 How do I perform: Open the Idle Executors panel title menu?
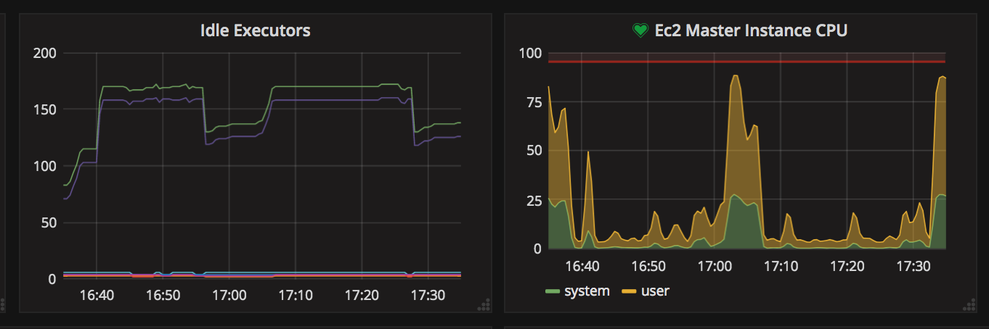(x=255, y=30)
